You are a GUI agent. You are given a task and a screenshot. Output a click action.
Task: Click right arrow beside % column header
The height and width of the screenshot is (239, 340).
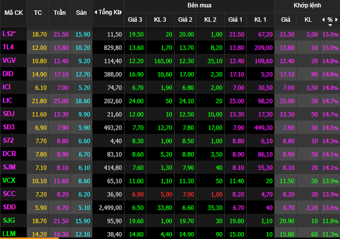(336, 20)
